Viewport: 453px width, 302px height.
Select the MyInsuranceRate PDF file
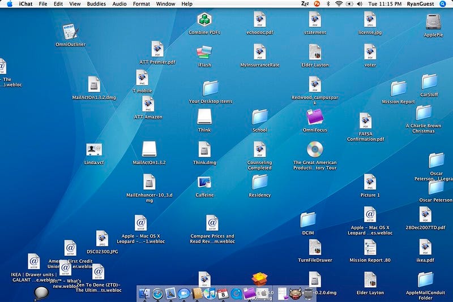[x=260, y=52]
